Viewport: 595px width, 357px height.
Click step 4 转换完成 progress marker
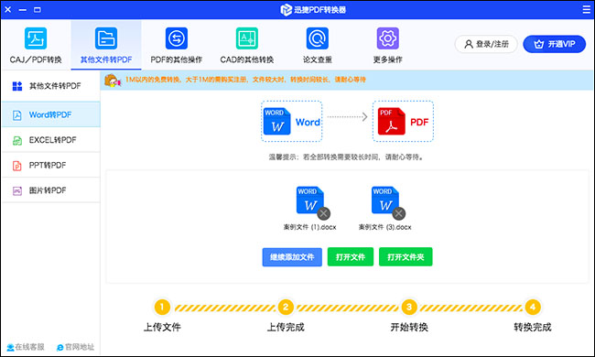pyautogui.click(x=533, y=307)
